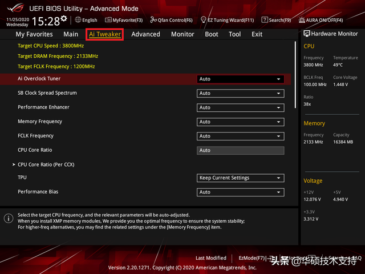Click EZ Tuning Wizard lightbulb icon
The height and width of the screenshot is (274, 365).
click(x=203, y=20)
